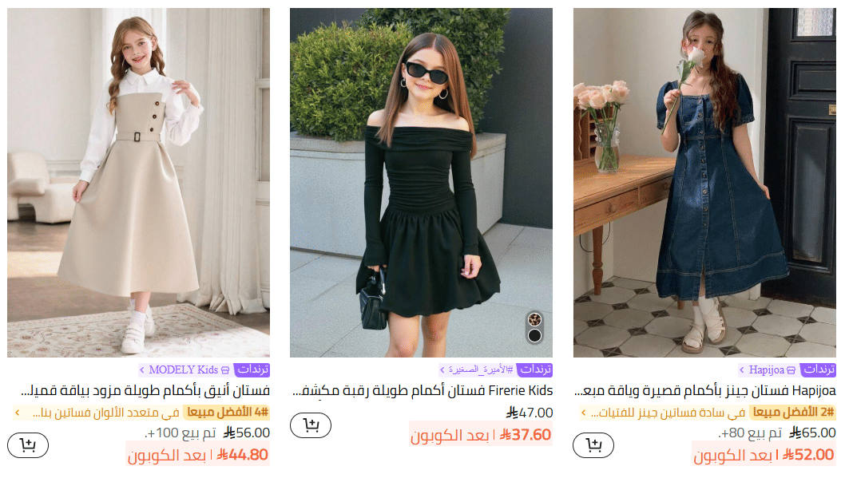
Task: Open the Hapijoa store link
Action: coord(768,369)
